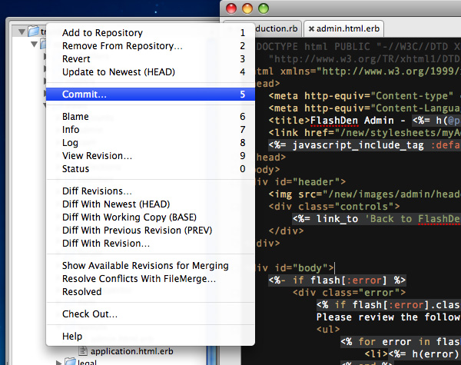Choose Remove From Repository… option
The width and height of the screenshot is (461, 365).
[x=122, y=46]
